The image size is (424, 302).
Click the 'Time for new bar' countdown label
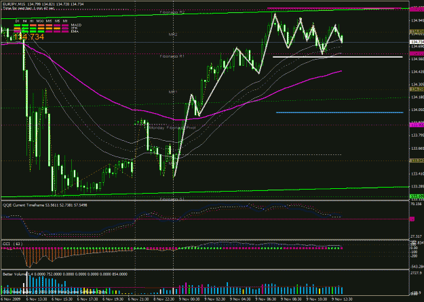coord(28,8)
